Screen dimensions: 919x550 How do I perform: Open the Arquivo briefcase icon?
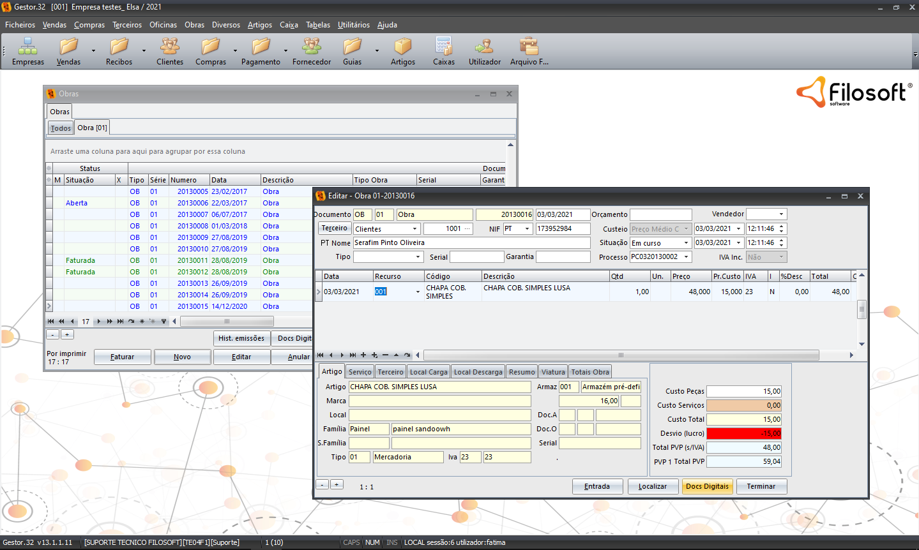point(528,47)
